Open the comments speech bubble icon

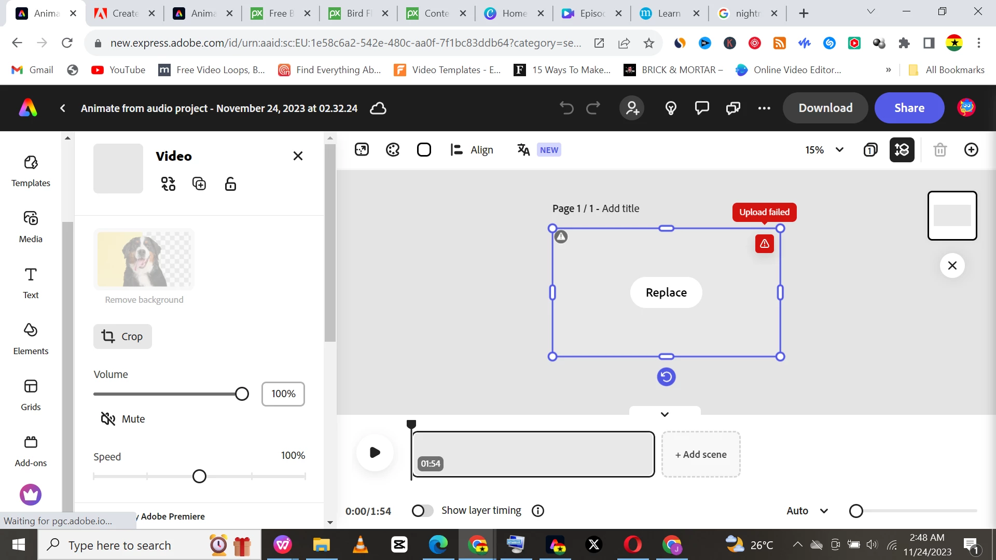pos(702,108)
